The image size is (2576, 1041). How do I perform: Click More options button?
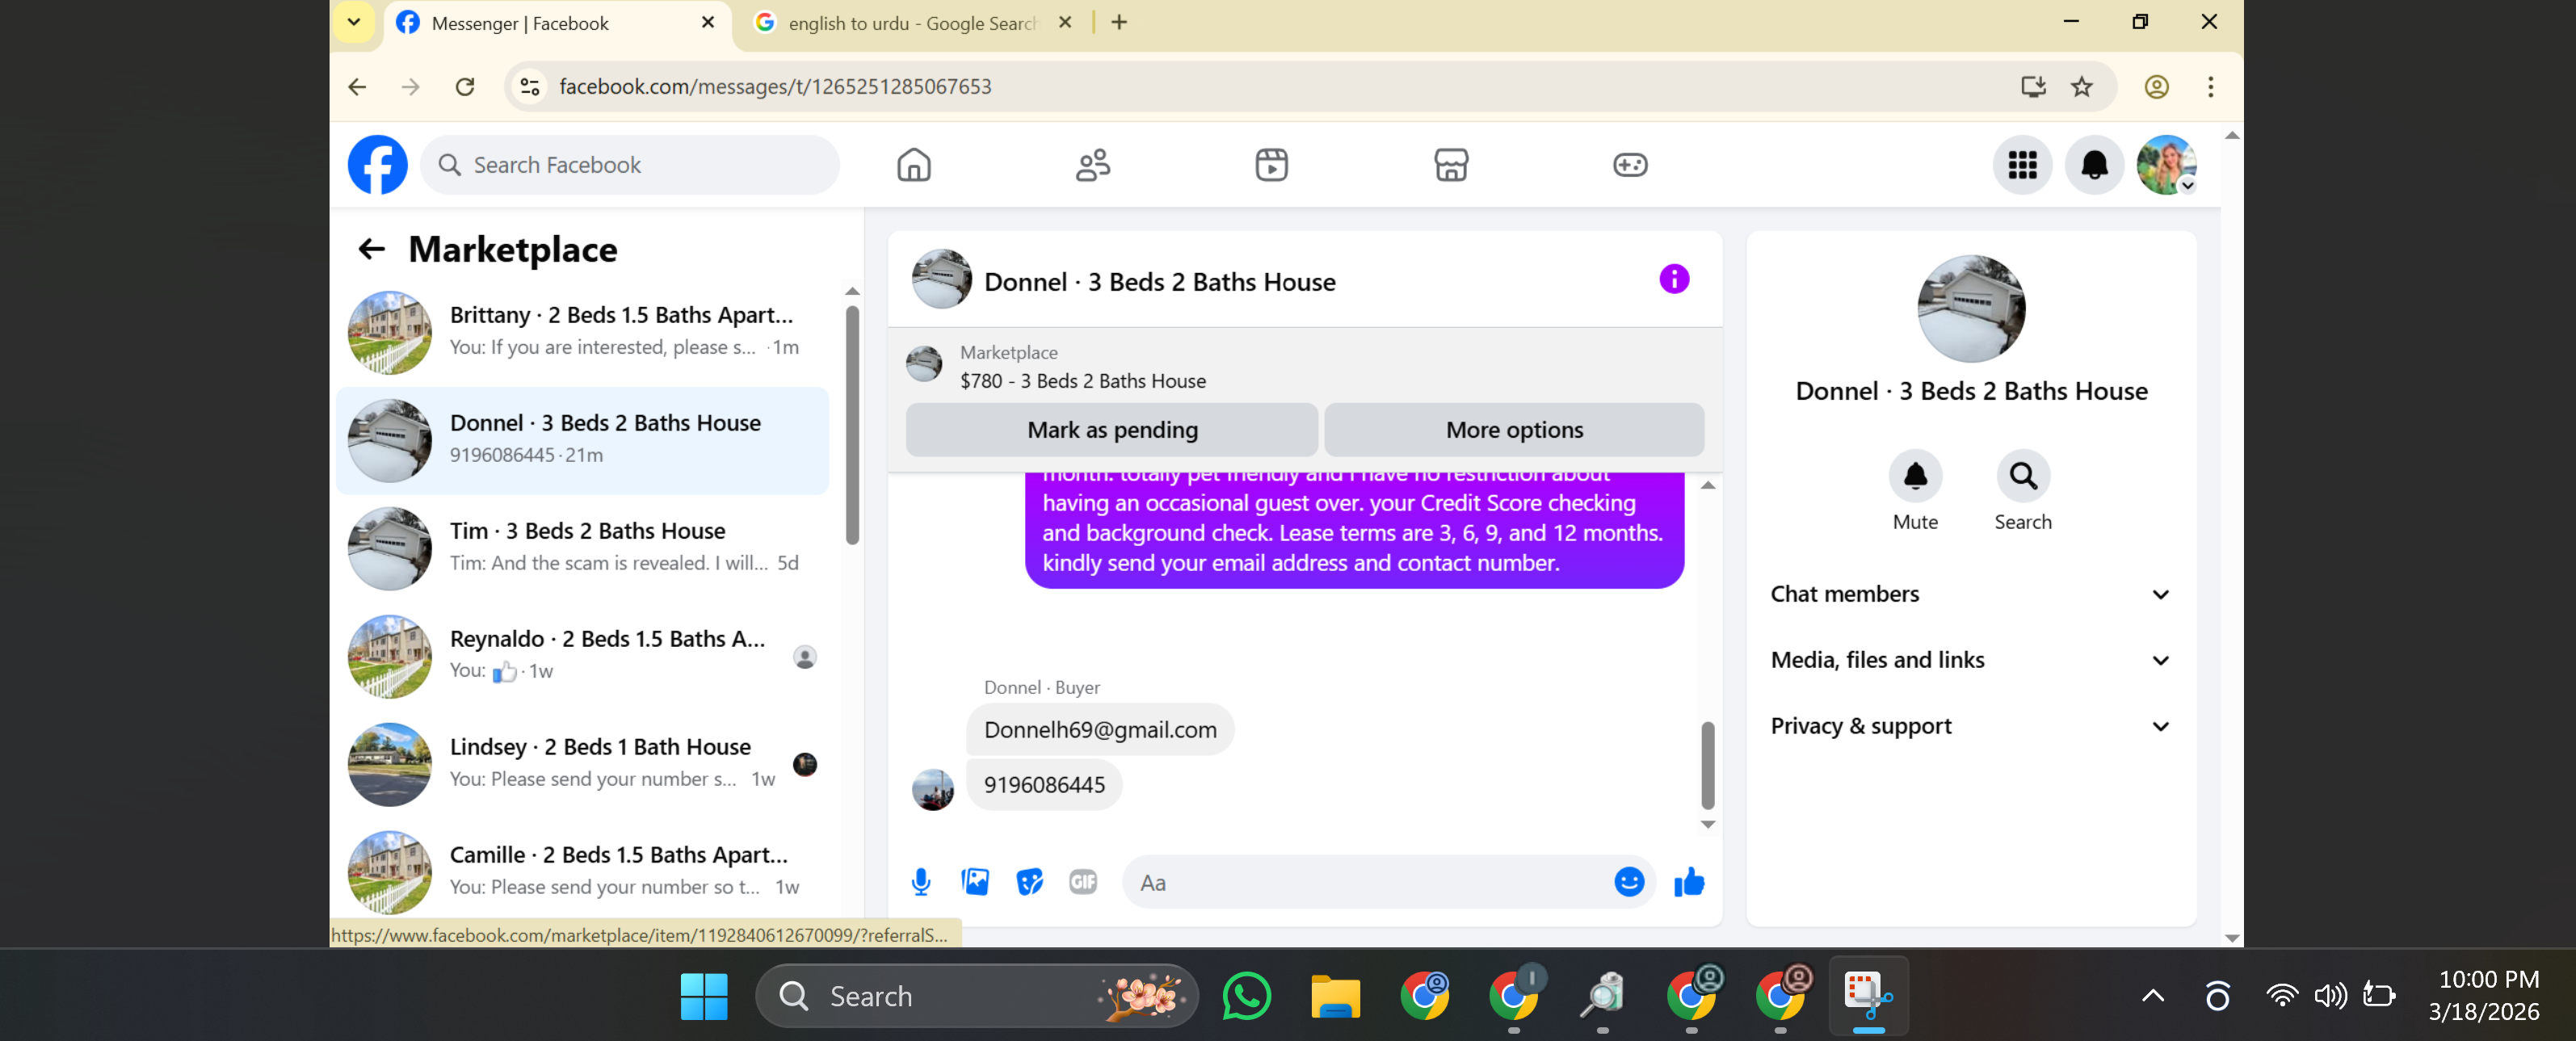pos(1514,430)
